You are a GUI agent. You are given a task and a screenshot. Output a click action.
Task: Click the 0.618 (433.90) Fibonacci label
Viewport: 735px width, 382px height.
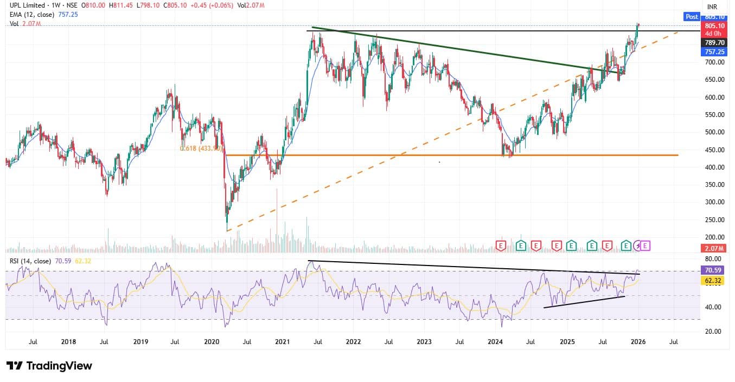click(201, 147)
